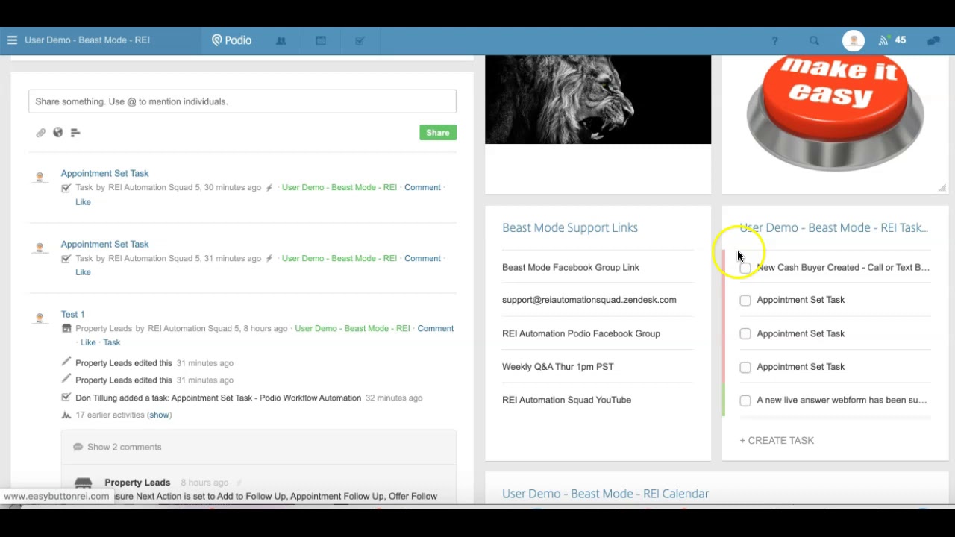This screenshot has height=537, width=955.
Task: Click the ask question bars icon
Action: [75, 133]
